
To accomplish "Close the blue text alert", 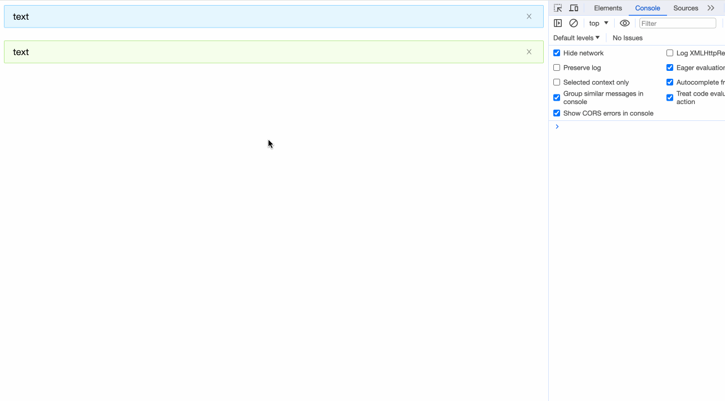I will [x=529, y=16].
